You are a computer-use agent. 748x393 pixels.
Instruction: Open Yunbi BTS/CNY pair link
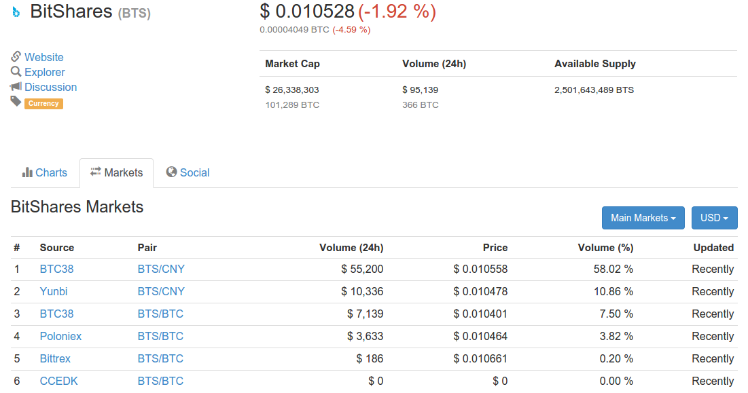point(161,292)
